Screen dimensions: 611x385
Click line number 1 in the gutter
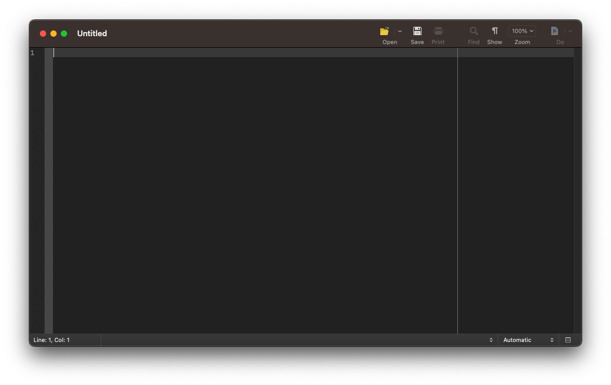click(33, 53)
